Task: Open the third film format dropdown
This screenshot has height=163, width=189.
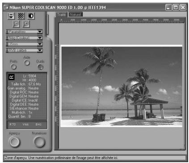Action: [24, 44]
